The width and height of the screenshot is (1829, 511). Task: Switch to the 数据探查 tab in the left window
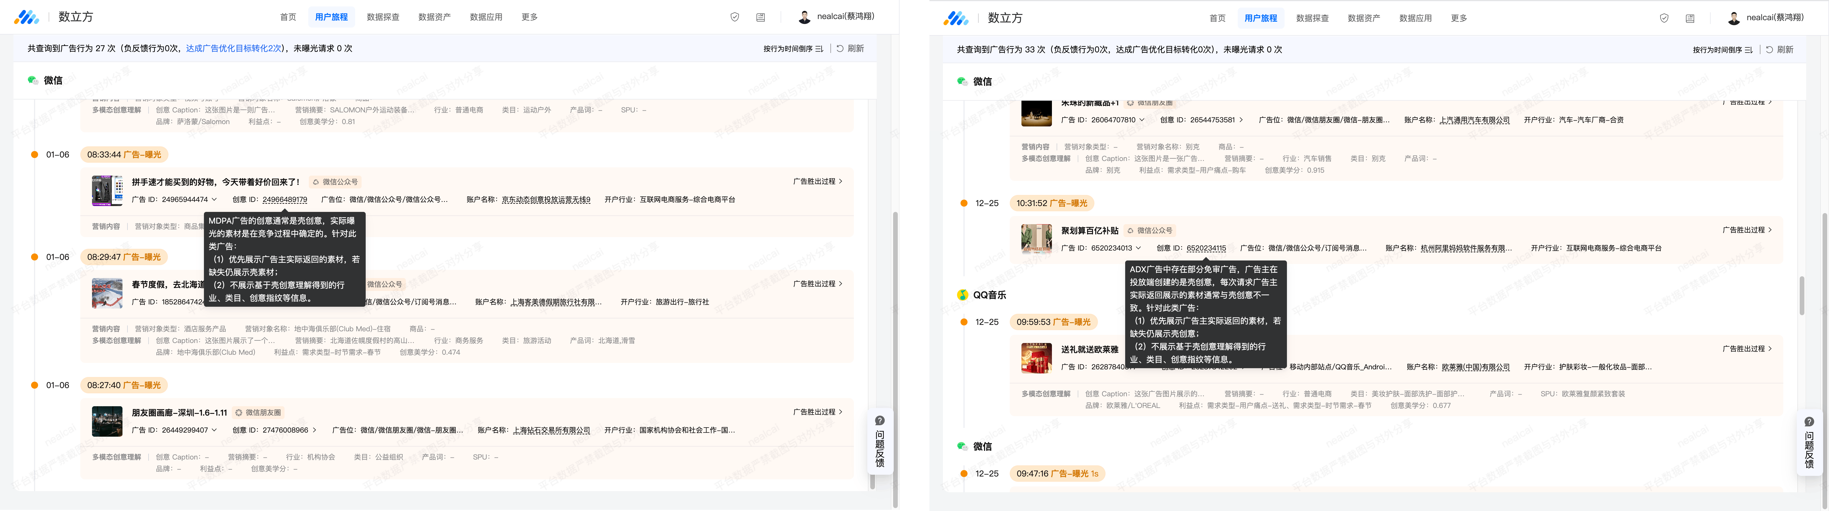point(383,17)
